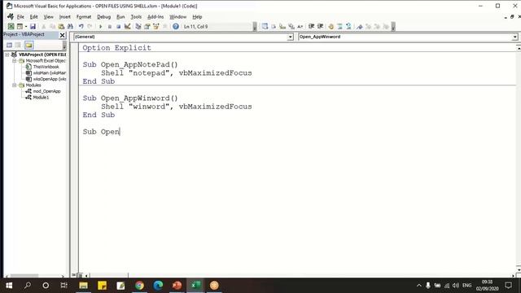Click text Sub Open_AppNotePad()
Image resolution: width=521 pixels, height=293 pixels.
pyautogui.click(x=130, y=64)
